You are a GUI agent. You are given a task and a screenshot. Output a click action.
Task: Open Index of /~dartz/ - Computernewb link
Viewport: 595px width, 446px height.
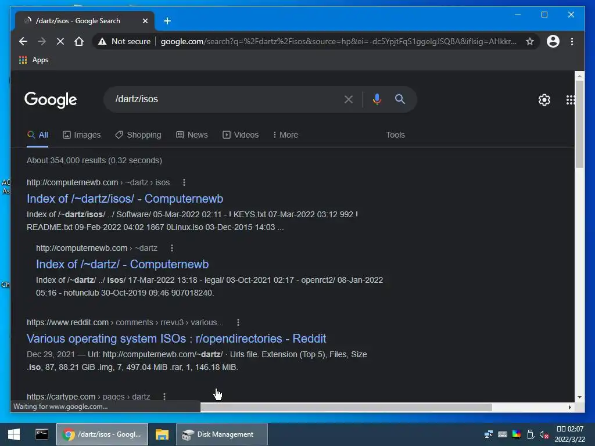click(x=122, y=264)
